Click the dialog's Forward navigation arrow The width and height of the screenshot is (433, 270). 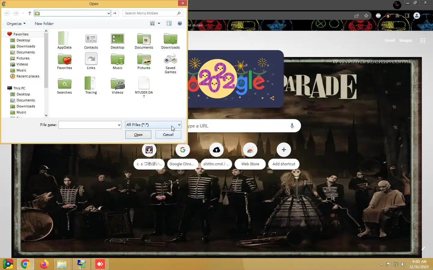tap(16, 13)
